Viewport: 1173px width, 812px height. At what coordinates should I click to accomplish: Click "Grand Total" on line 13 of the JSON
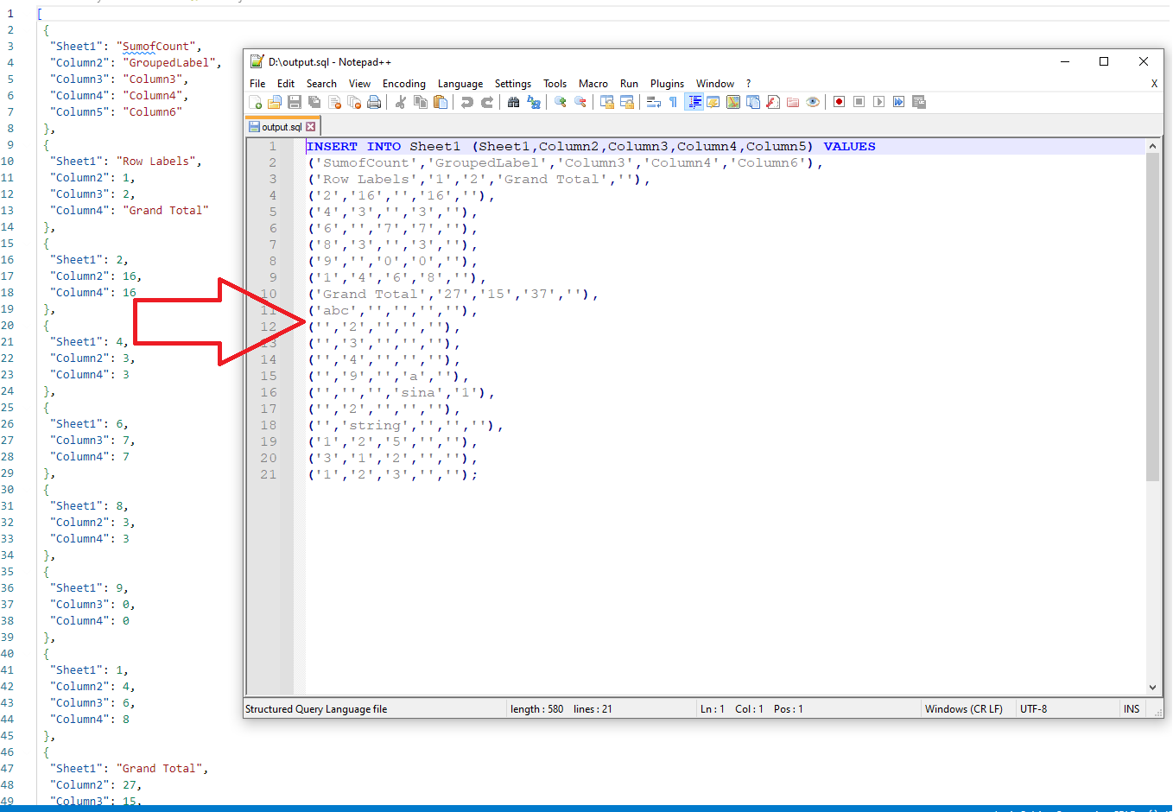(166, 211)
